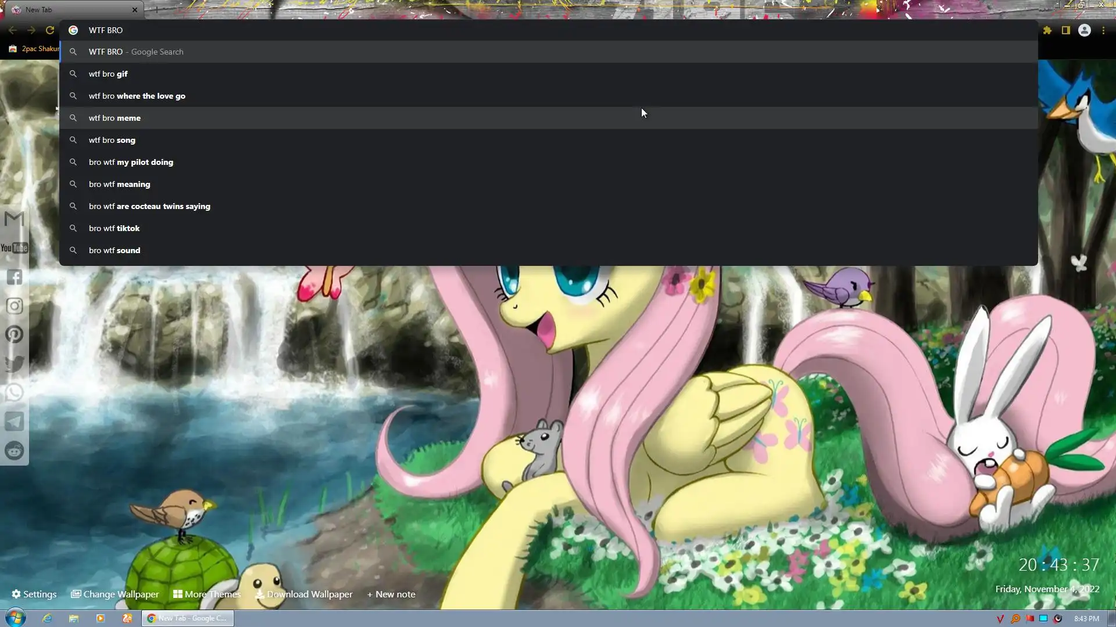
Task: Choose the "wtf bro gif" suggestion
Action: click(x=108, y=74)
